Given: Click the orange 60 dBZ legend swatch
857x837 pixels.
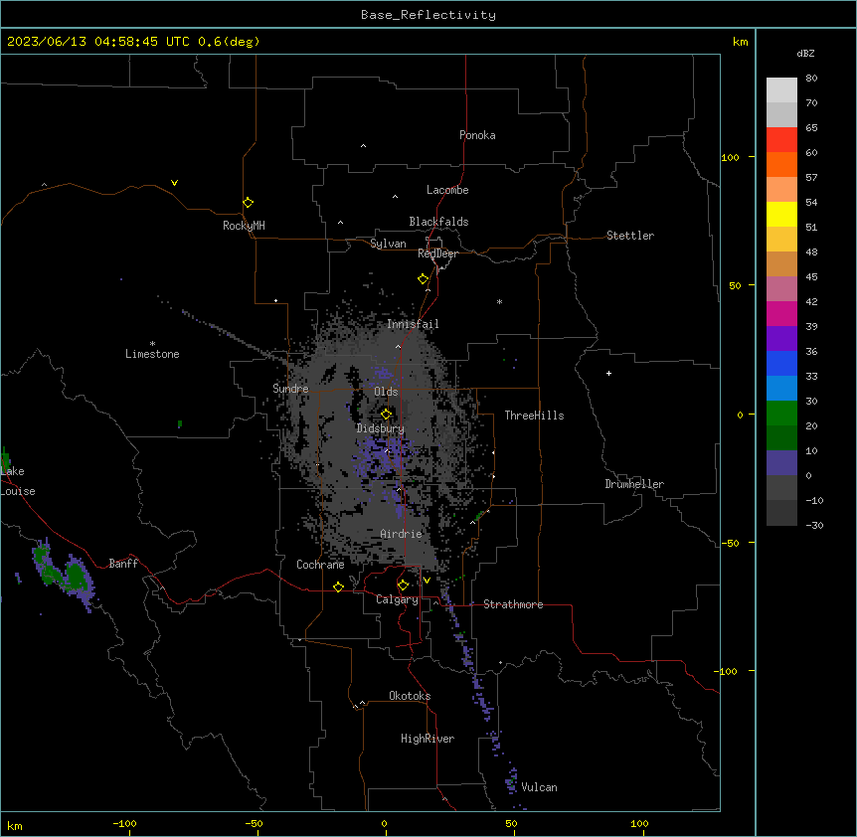Looking at the screenshot, I should pos(781,164).
